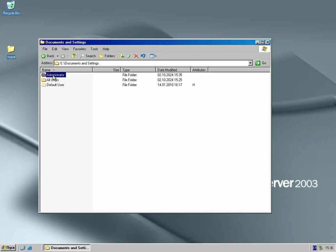Minimize the Documents and Settings window
This screenshot has width=336, height=252.
point(258,42)
